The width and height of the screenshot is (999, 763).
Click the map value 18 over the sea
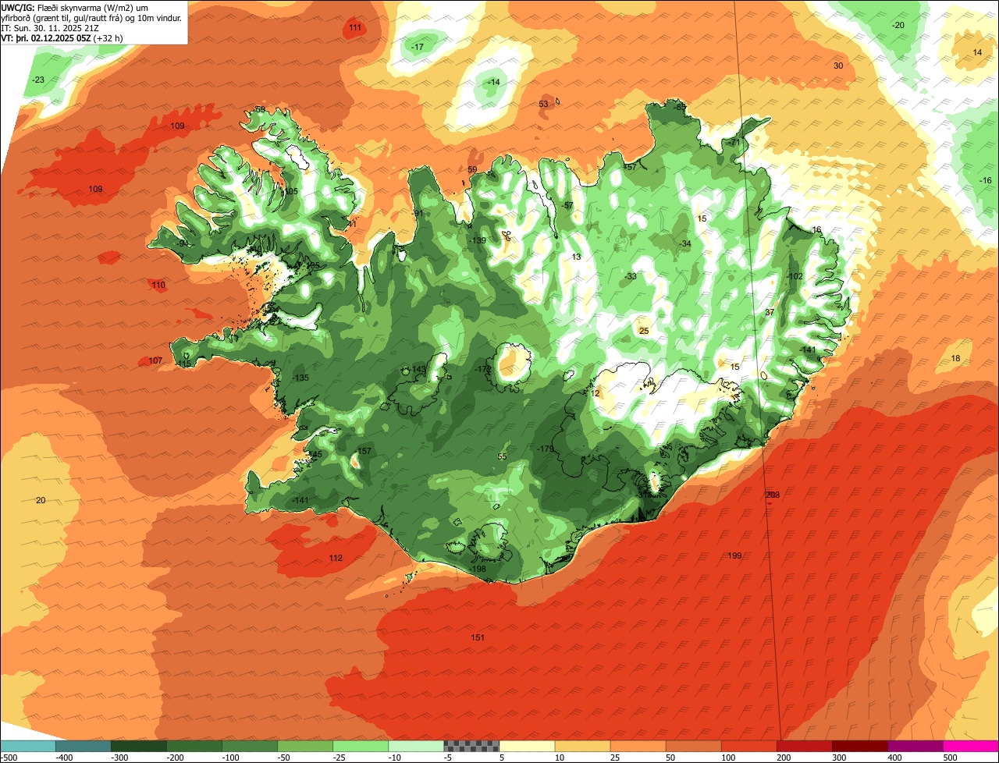pyautogui.click(x=956, y=358)
